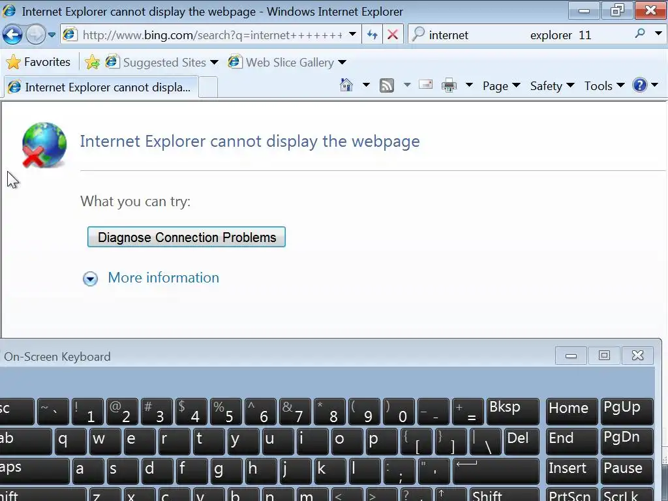Open Suggested Sites dropdown
Viewport: 668px width, 501px height.
[x=162, y=63]
